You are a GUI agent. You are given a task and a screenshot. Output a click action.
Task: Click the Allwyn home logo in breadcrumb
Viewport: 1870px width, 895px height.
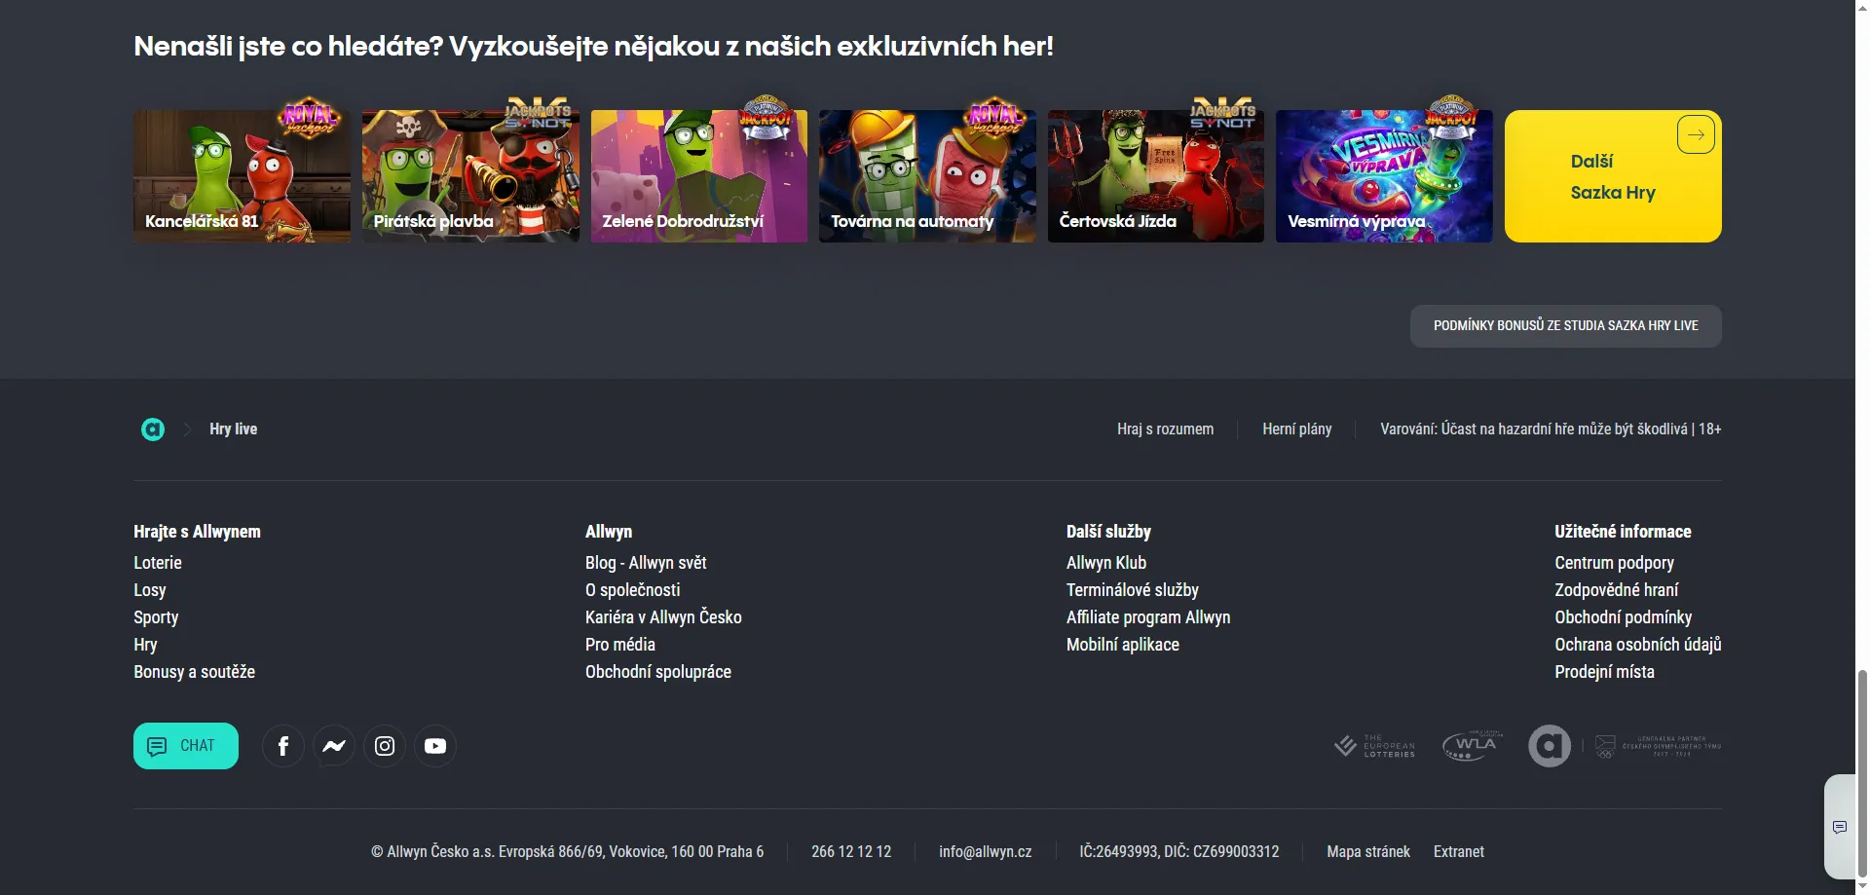point(153,429)
